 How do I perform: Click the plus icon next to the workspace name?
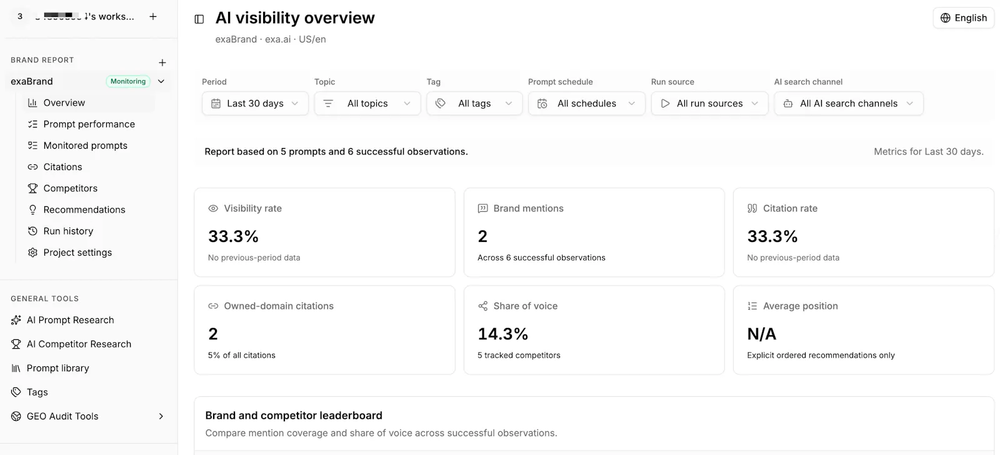[x=153, y=17]
